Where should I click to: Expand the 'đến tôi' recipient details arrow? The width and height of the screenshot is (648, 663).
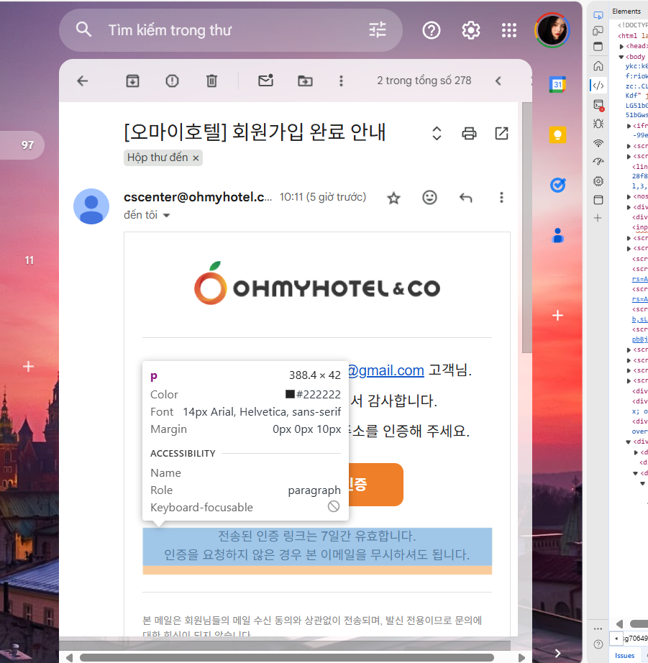[167, 216]
